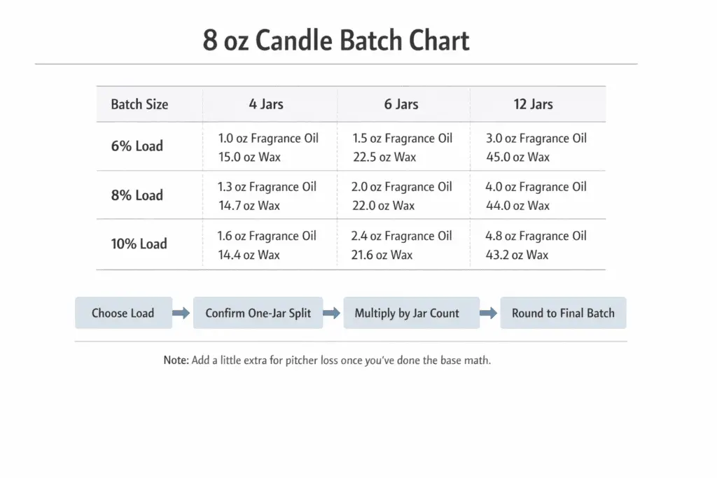
Task: Click the arrow after Choose Load
Action: (181, 314)
